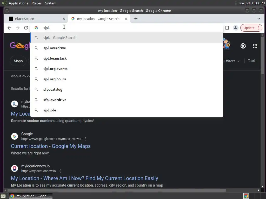Reload the current page
The width and height of the screenshot is (266, 199).
(x=26, y=28)
